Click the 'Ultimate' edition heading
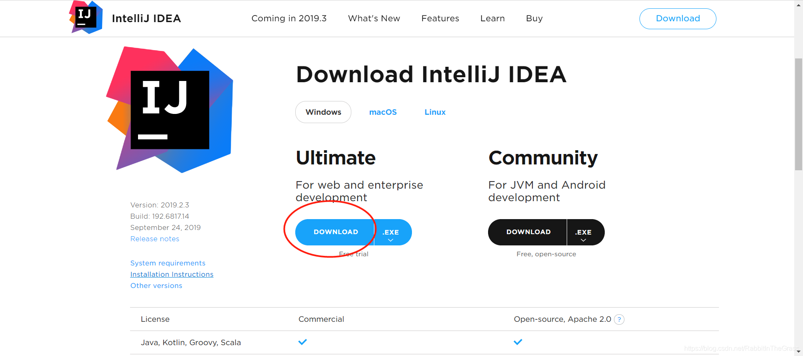Image resolution: width=803 pixels, height=356 pixels. pos(336,158)
